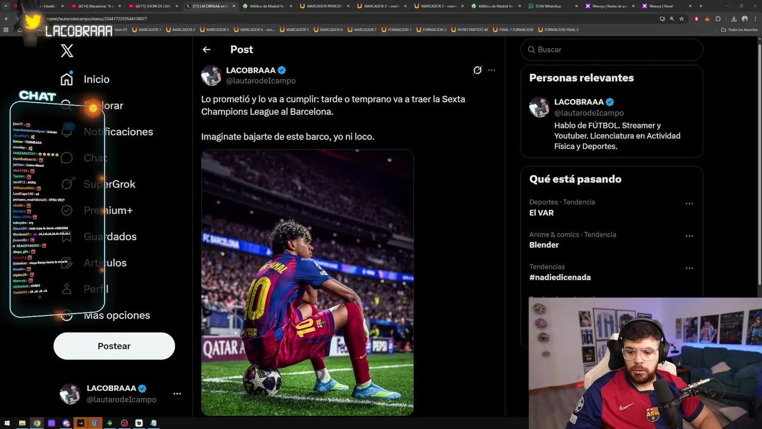
Task: Click the X logo in the sidebar
Action: pyautogui.click(x=67, y=51)
